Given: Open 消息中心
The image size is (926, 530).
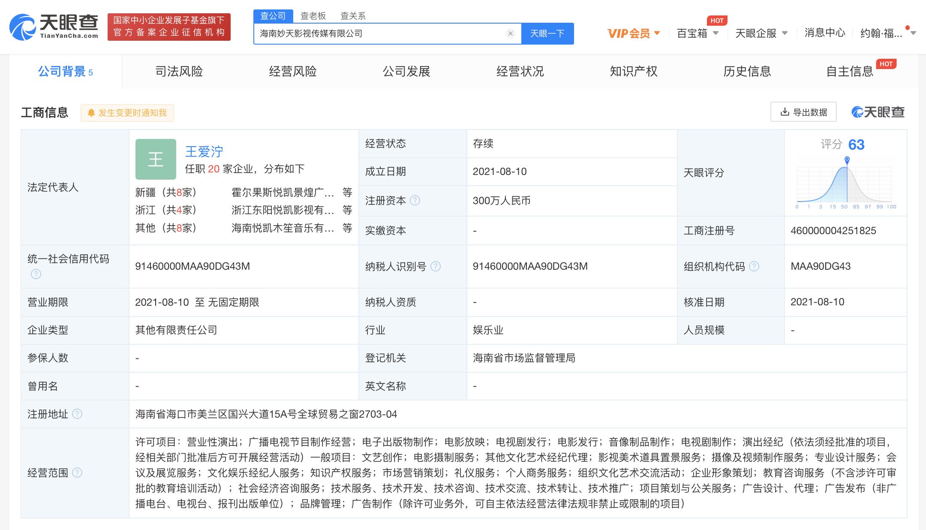Looking at the screenshot, I should point(824,33).
